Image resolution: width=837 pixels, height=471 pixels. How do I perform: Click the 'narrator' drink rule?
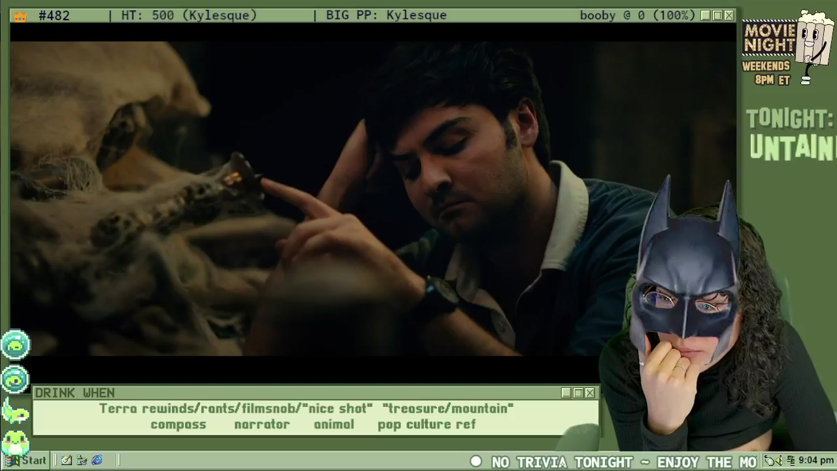pyautogui.click(x=262, y=424)
